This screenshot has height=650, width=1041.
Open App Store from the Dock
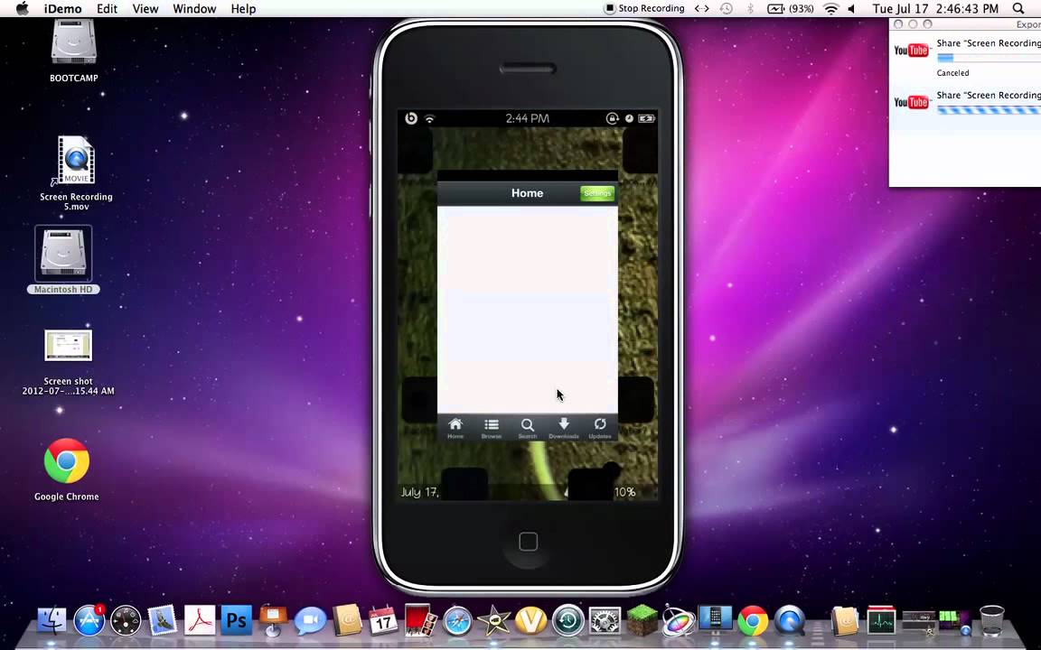89,621
